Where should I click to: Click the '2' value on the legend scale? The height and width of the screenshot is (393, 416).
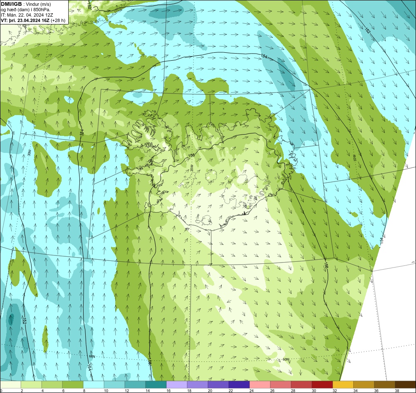[22, 391]
